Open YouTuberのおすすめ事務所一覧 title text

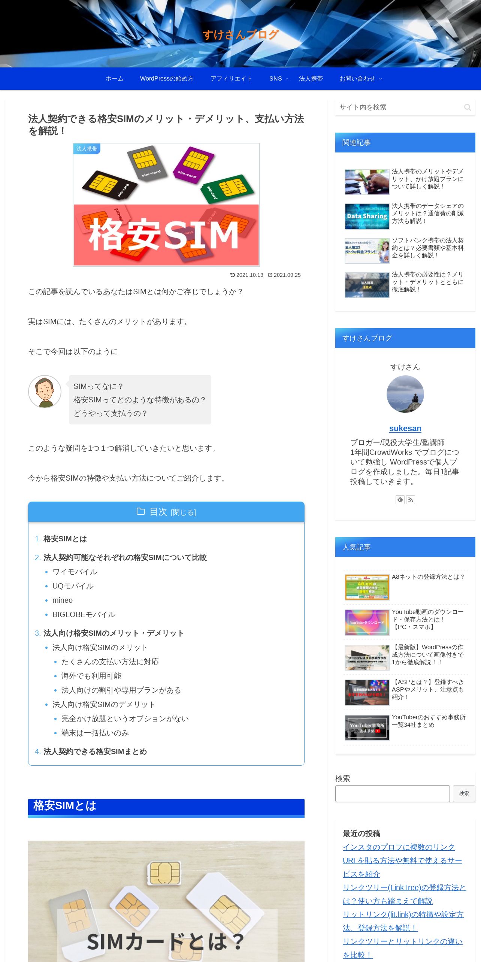[429, 721]
